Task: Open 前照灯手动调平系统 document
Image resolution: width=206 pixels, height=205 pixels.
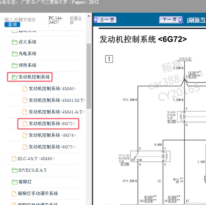Action: [38, 193]
